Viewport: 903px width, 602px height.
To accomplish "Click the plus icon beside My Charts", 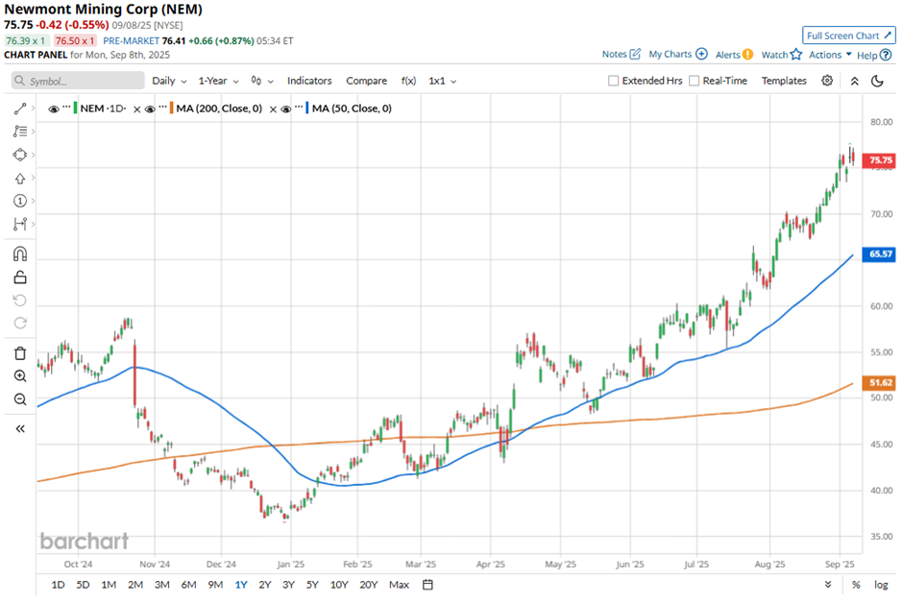I will [701, 54].
